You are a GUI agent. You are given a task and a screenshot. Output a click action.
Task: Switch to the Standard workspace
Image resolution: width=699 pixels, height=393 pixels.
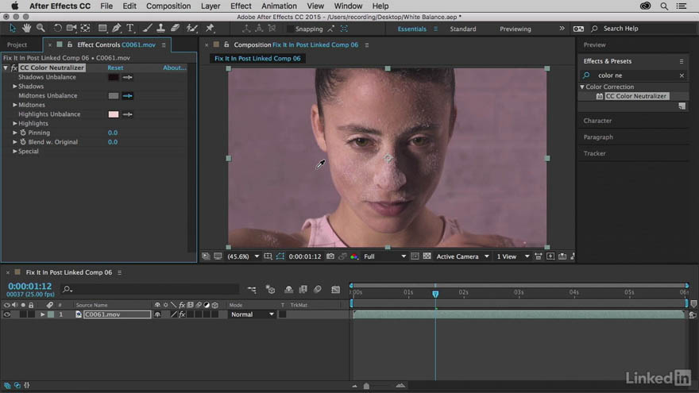(463, 29)
